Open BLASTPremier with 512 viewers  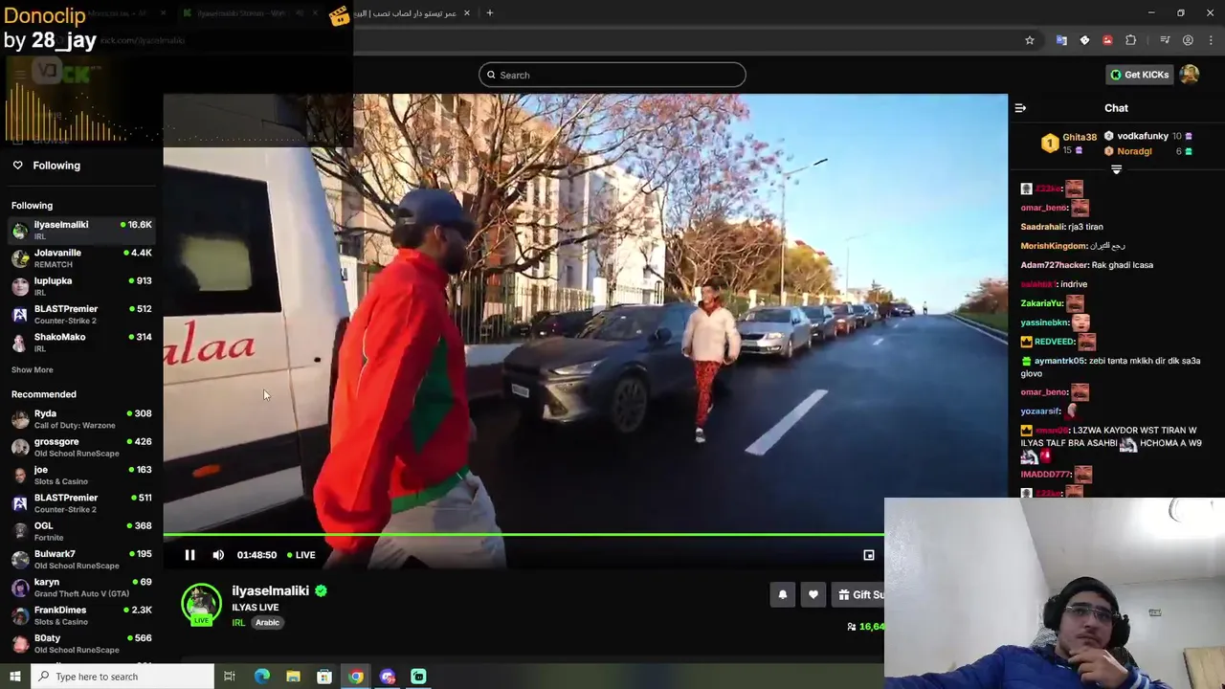[81, 314]
